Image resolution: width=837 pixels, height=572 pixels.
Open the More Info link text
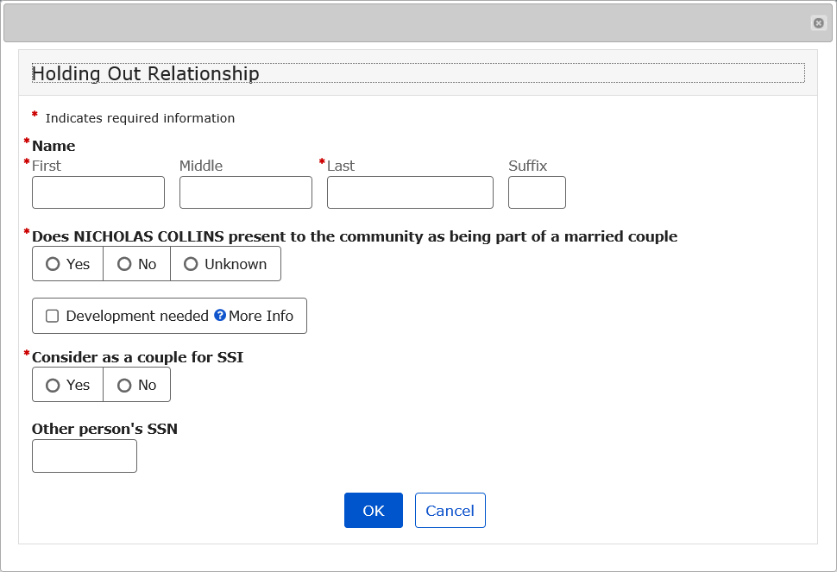pyautogui.click(x=261, y=316)
